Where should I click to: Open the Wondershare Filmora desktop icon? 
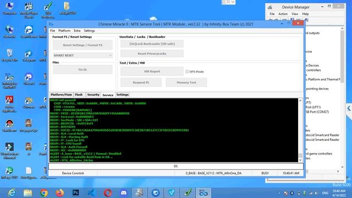(9, 151)
